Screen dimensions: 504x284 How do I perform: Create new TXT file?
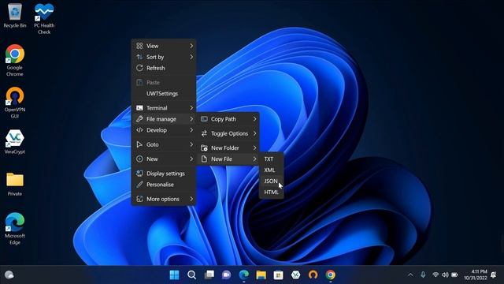271,159
